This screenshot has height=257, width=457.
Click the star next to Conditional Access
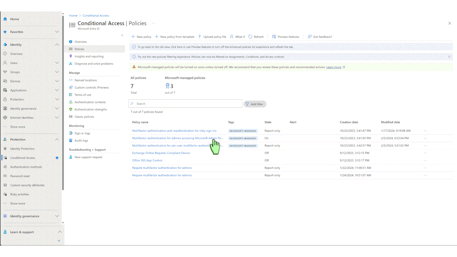tap(57, 158)
